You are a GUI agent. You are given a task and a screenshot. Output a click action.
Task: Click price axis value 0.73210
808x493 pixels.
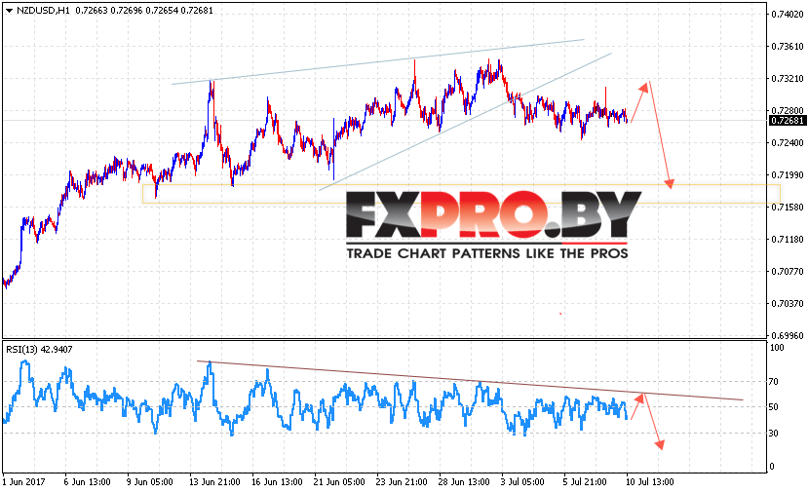787,78
